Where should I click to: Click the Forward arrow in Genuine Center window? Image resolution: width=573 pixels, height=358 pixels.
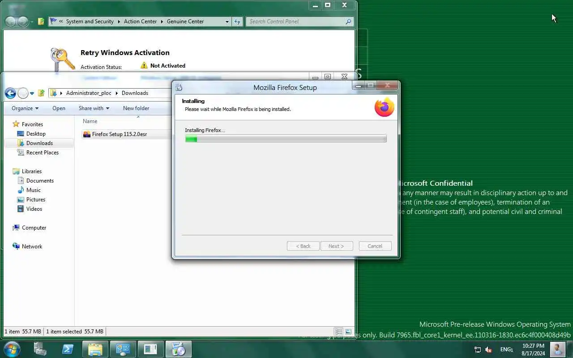pos(23,21)
